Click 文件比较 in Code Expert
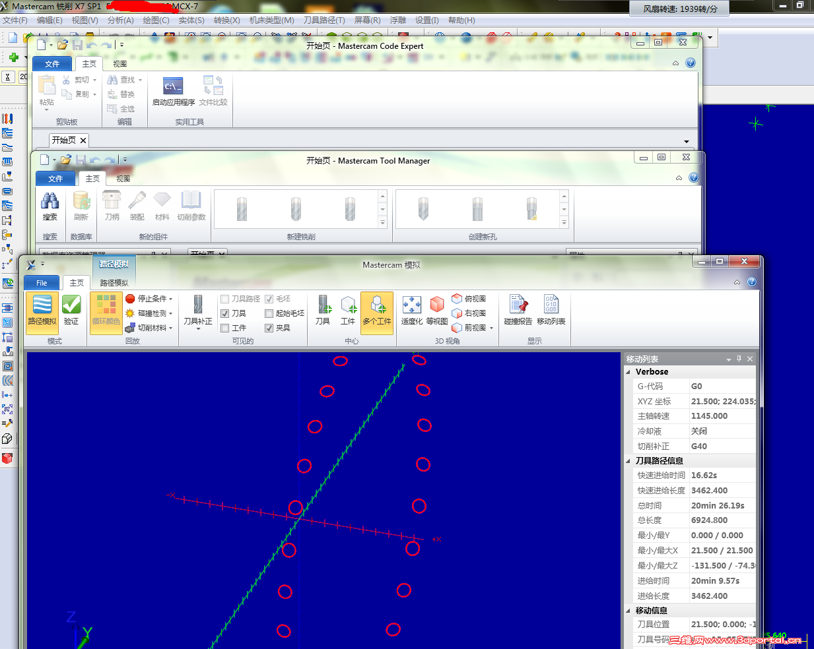Image resolution: width=814 pixels, height=649 pixels. pos(213,91)
